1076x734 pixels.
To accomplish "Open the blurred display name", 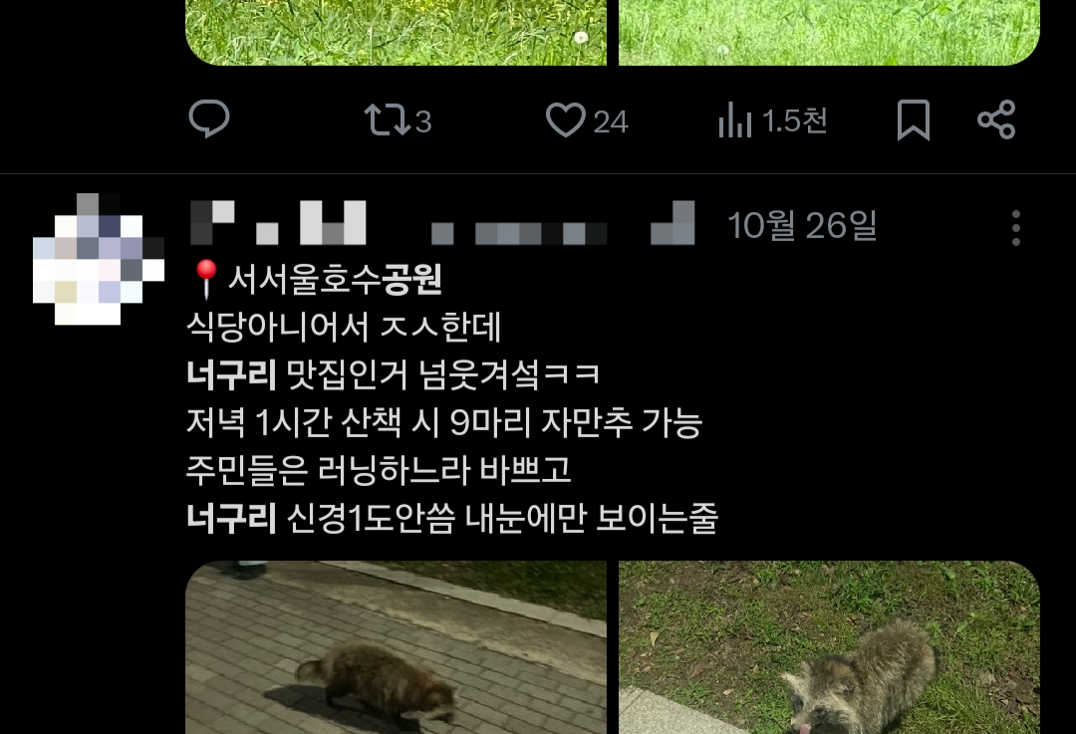I will pos(278,223).
